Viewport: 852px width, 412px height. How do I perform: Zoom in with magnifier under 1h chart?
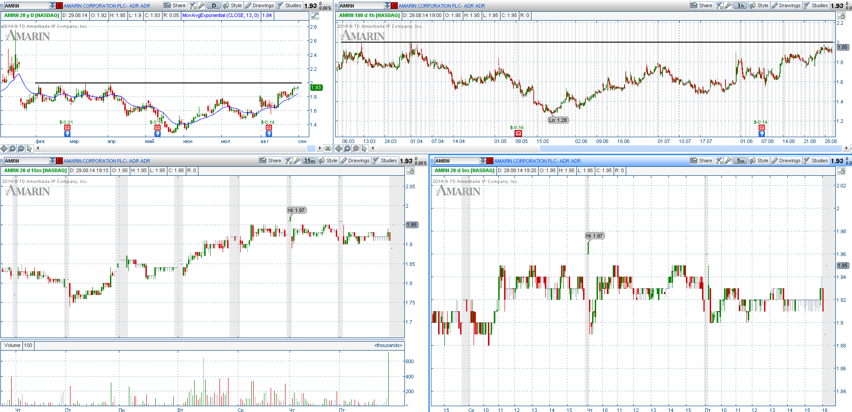[347, 148]
